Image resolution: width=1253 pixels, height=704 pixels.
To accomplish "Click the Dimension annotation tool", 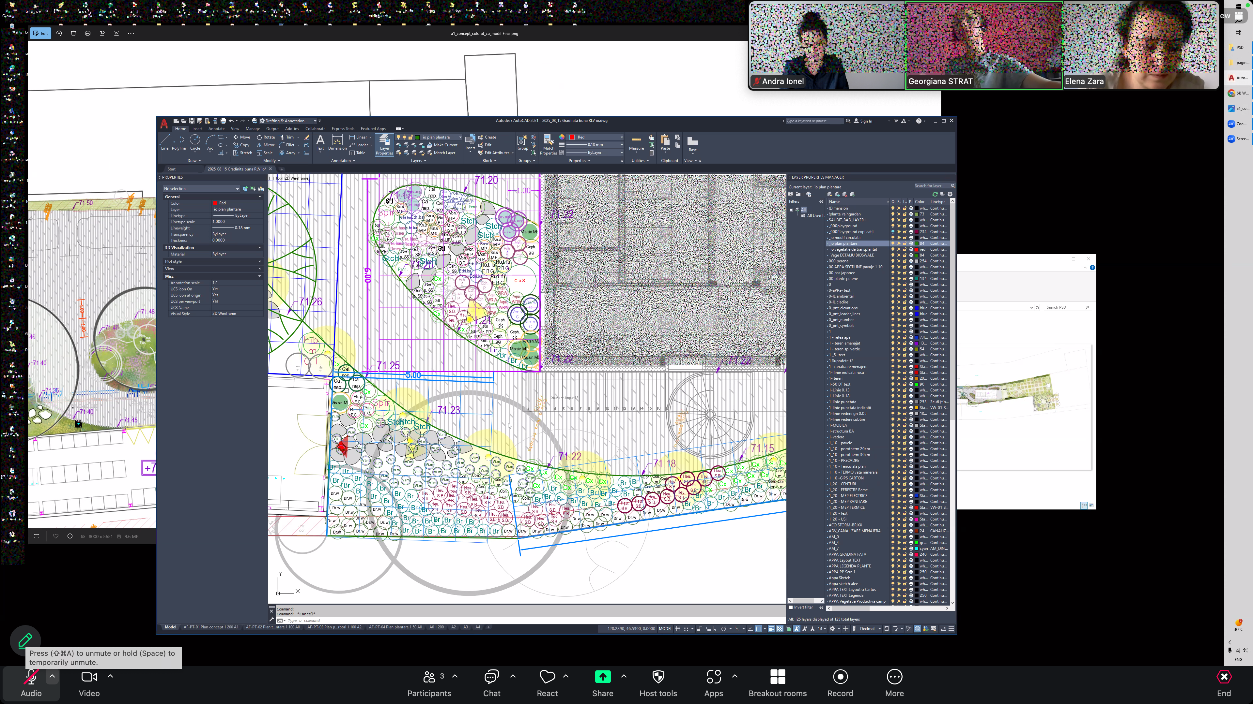I will point(337,141).
